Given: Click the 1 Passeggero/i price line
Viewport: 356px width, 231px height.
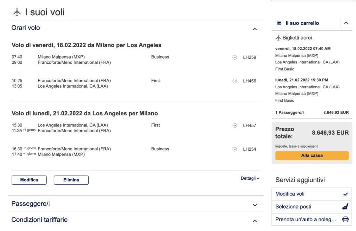Looking at the screenshot, I should (x=312, y=113).
